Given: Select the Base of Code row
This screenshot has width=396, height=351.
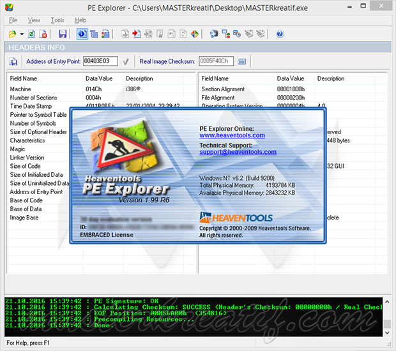Looking at the screenshot, I should [x=38, y=200].
